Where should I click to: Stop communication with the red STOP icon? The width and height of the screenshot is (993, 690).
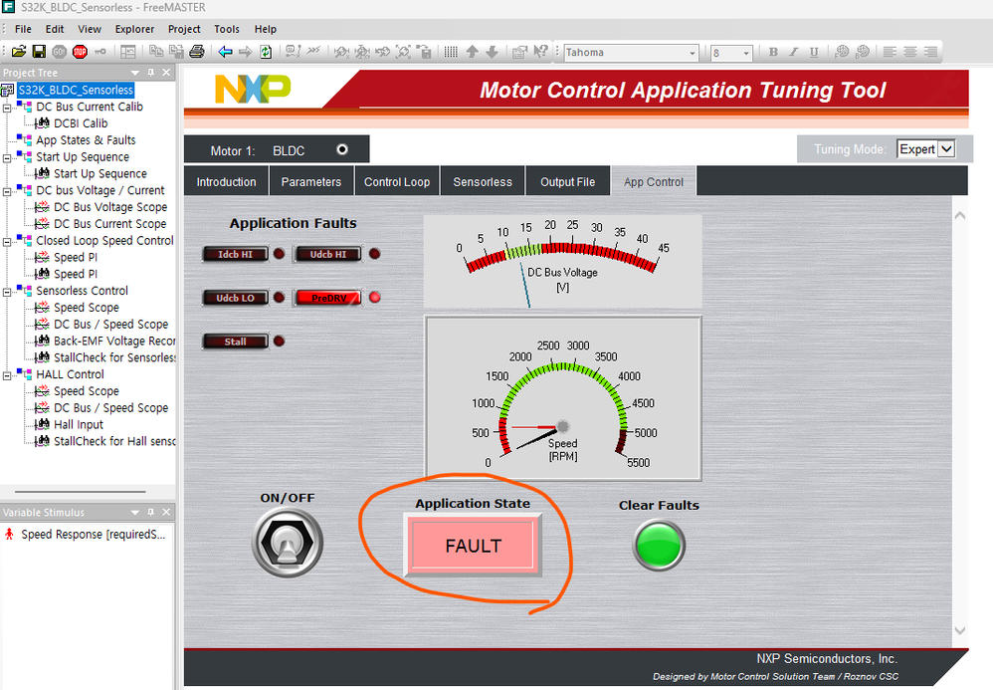[x=80, y=52]
